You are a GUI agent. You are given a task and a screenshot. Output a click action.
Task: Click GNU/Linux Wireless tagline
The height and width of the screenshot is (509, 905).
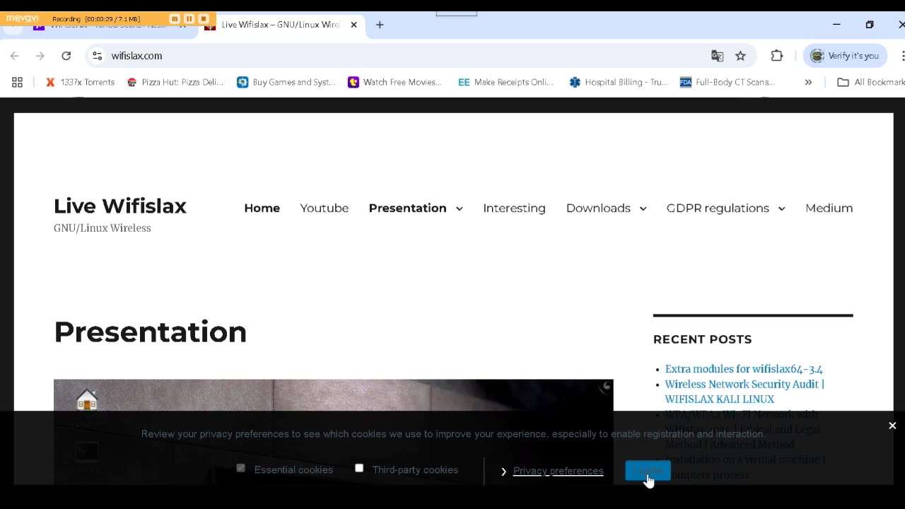103,228
